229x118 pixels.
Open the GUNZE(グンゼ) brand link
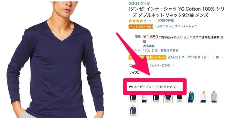tap(139, 3)
